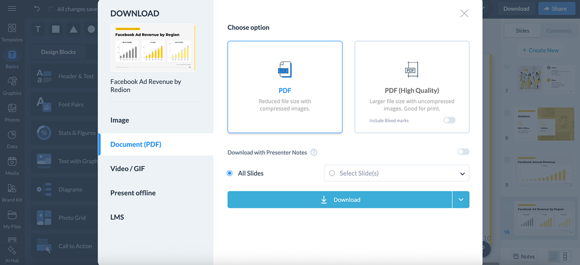The image size is (580, 265).
Task: Switch to the Image download tab
Action: (120, 120)
